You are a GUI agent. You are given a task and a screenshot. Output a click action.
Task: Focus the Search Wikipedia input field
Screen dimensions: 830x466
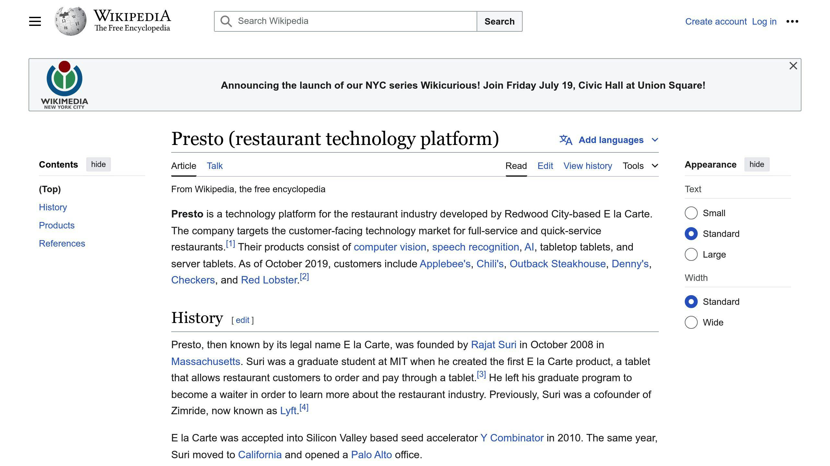click(x=345, y=21)
